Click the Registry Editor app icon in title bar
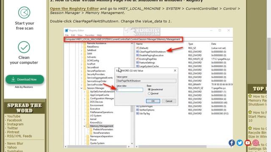 coord(66,30)
